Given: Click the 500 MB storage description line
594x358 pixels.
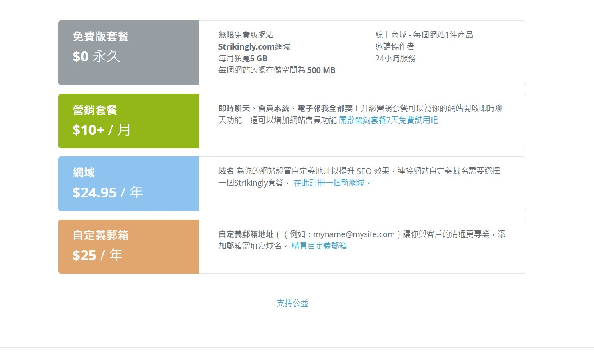Looking at the screenshot, I should click(x=277, y=70).
